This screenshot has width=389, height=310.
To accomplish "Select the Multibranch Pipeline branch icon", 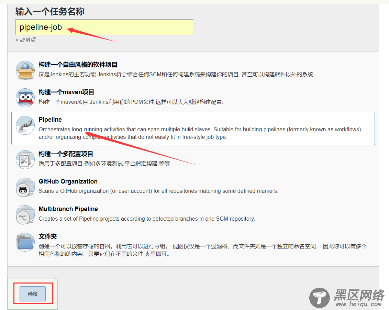I will (25, 215).
